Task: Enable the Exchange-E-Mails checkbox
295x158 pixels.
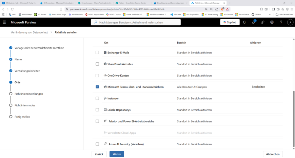Action: point(97,53)
